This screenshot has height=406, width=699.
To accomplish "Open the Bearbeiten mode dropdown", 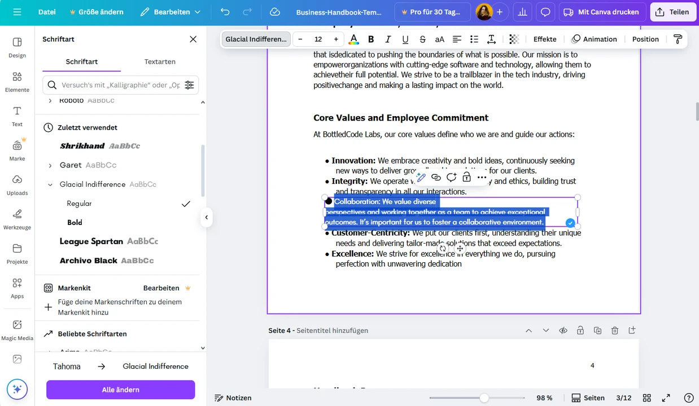I will pyautogui.click(x=171, y=12).
